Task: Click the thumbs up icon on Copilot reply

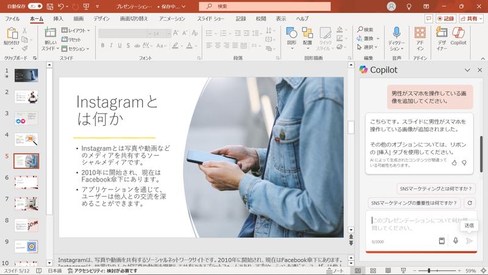Action: tap(454, 163)
